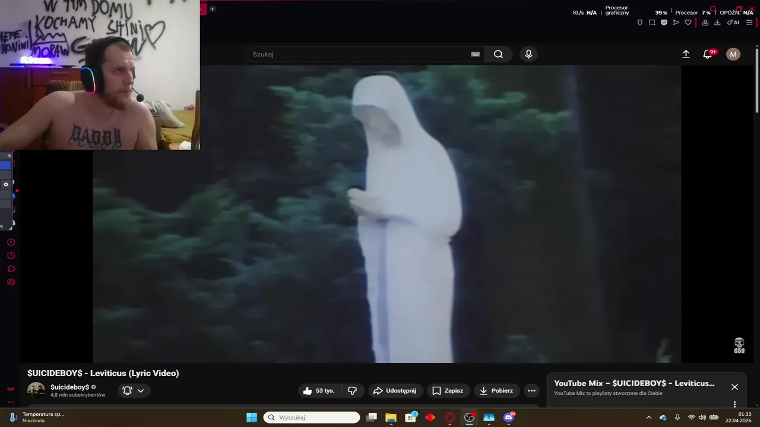Open the $uicideboy$ channel avatar
Image resolution: width=760 pixels, height=427 pixels.
36,390
